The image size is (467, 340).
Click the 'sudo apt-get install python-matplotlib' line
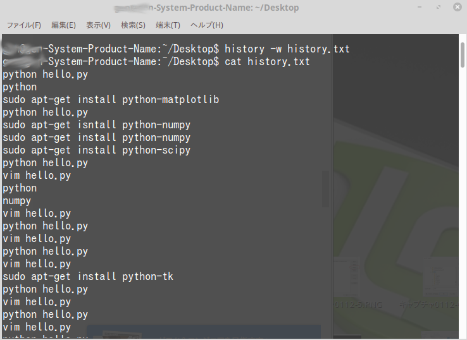(x=111, y=99)
